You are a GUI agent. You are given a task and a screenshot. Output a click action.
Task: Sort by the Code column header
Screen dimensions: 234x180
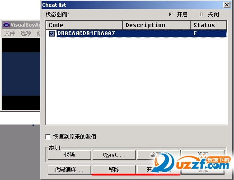[84, 25]
